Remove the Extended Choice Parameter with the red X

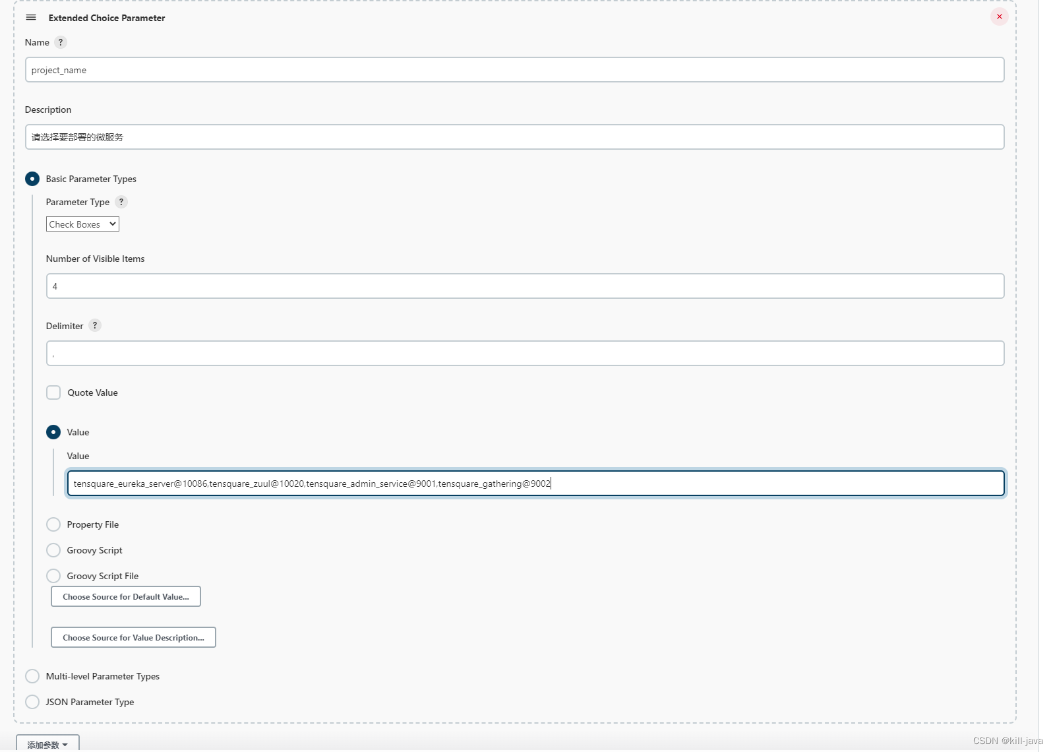(999, 17)
